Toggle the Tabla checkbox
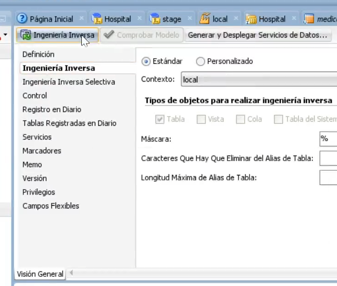 pyautogui.click(x=160, y=119)
